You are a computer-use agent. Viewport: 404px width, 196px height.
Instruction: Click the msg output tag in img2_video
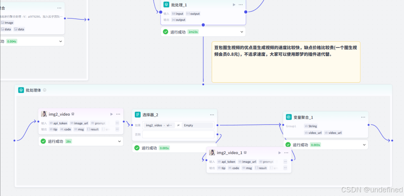coord(79,129)
